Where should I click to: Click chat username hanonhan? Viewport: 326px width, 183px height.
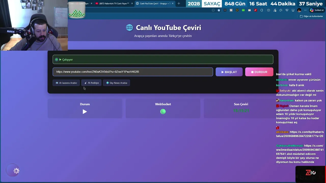coord(287,100)
